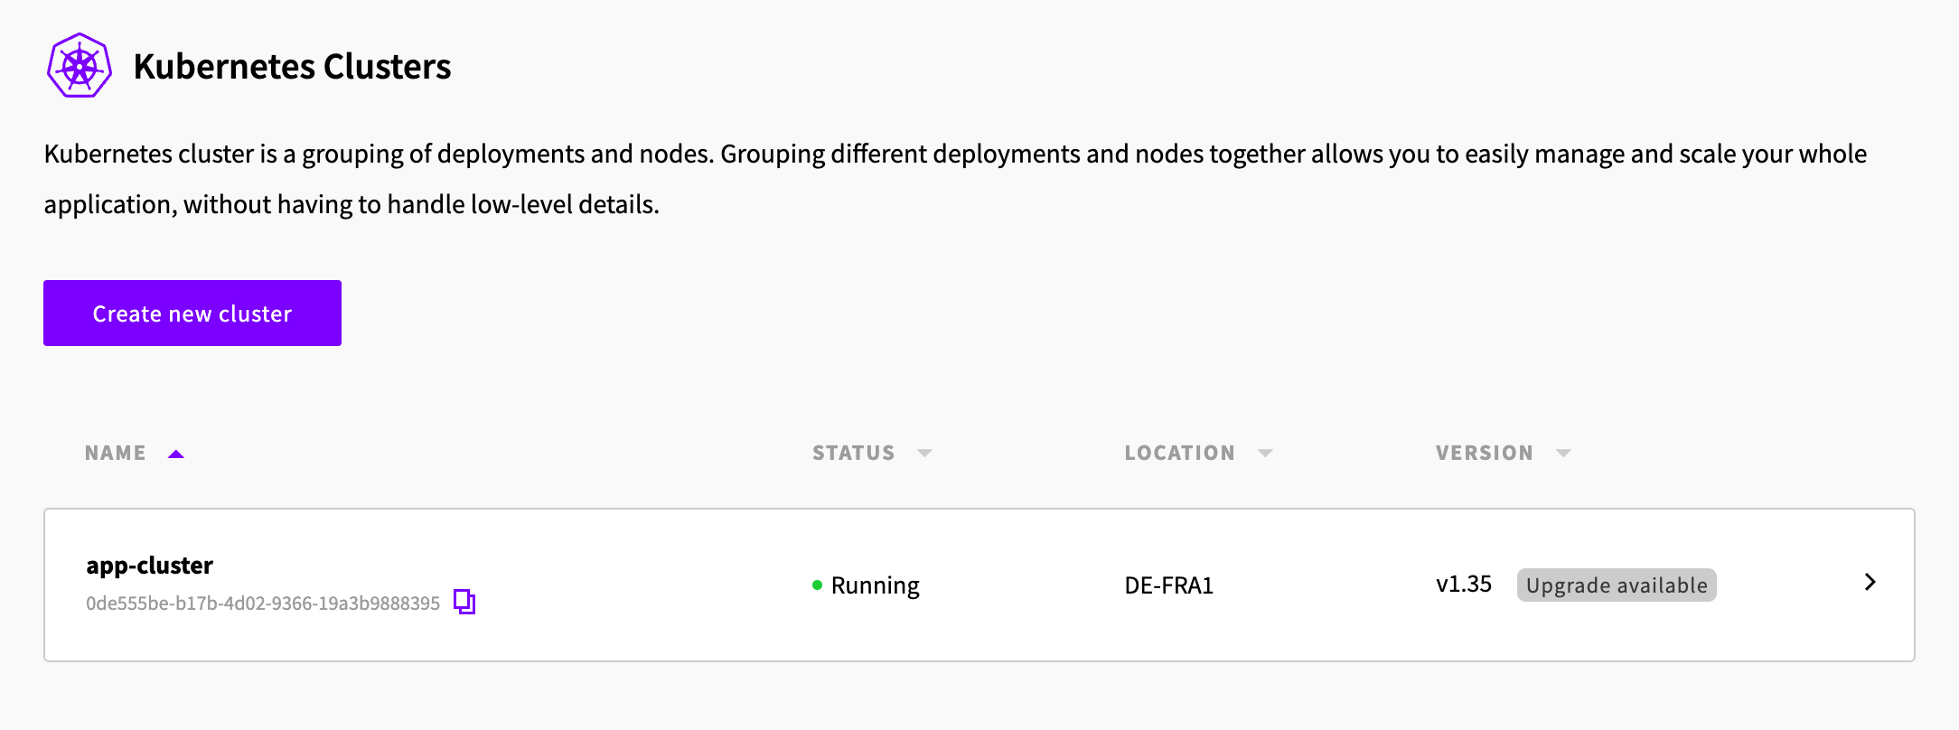
Task: Create a new cluster
Action: [x=192, y=313]
